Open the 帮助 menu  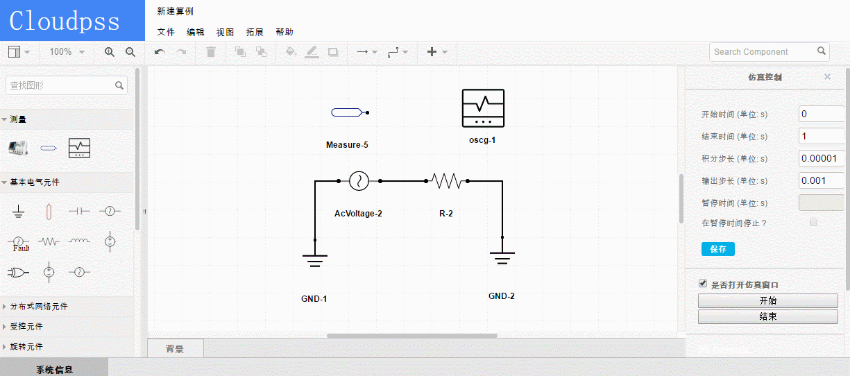tap(284, 32)
